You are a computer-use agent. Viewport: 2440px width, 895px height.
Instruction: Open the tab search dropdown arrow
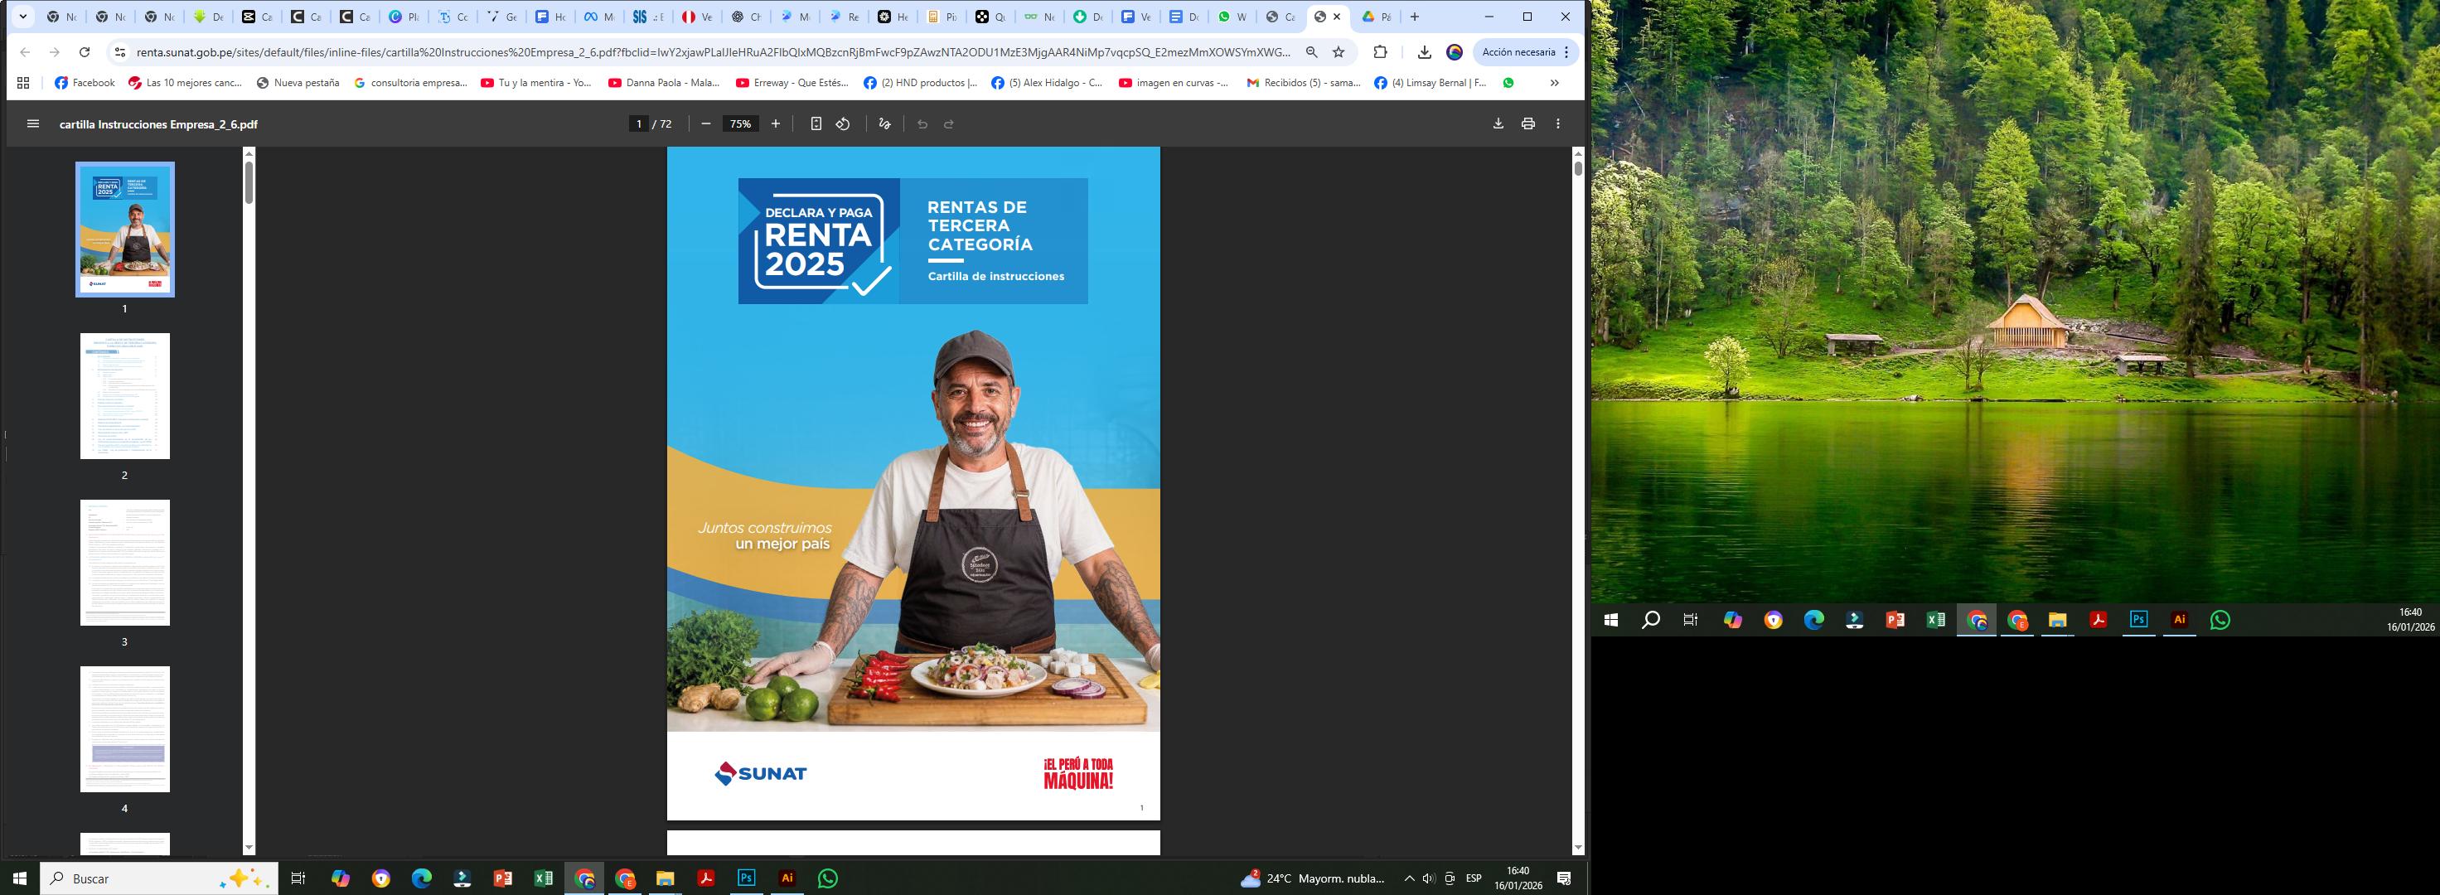(22, 17)
